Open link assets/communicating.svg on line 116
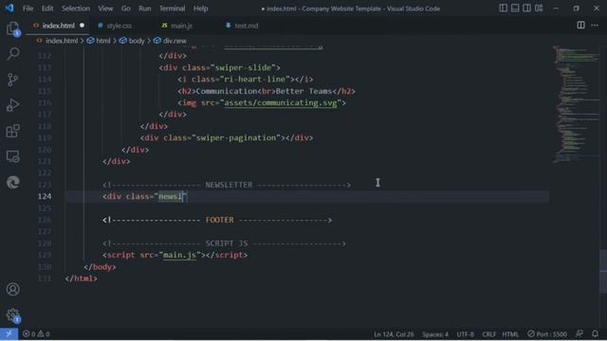Viewport: 607px width, 341px height. [x=281, y=103]
